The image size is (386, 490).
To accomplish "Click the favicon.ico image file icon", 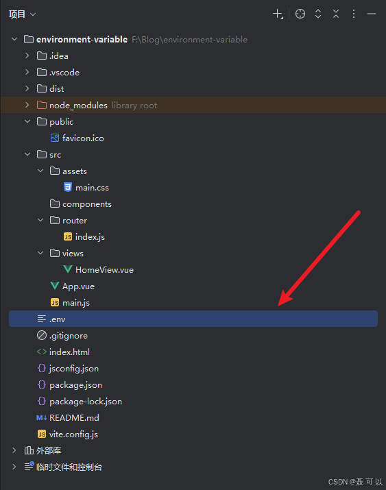I will tap(55, 138).
